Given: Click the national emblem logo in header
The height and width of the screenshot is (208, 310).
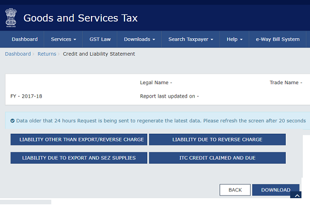Looking at the screenshot, I should [11, 18].
